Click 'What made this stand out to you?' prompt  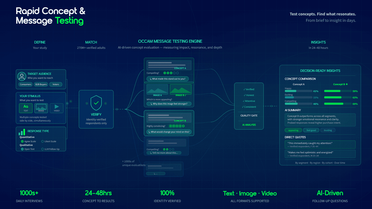[x=168, y=79]
